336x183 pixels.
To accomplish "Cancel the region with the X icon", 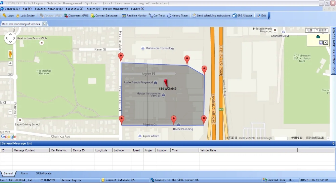I will click(x=326, y=43).
